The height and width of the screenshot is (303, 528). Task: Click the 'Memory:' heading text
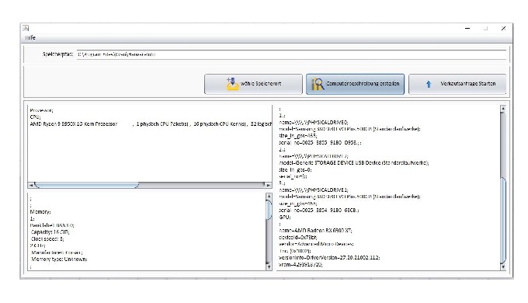click(40, 211)
